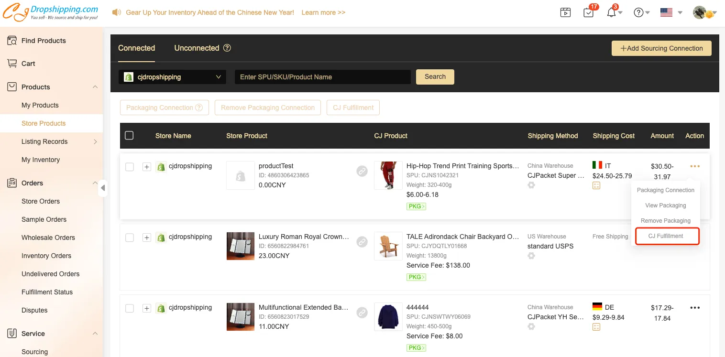Expand the productTest row with plus icon
The width and height of the screenshot is (725, 357).
(147, 167)
